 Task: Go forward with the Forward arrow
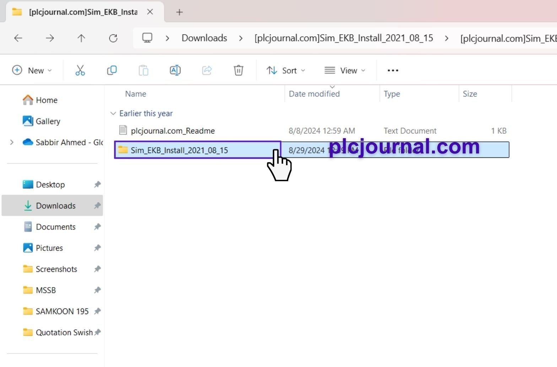click(x=50, y=38)
